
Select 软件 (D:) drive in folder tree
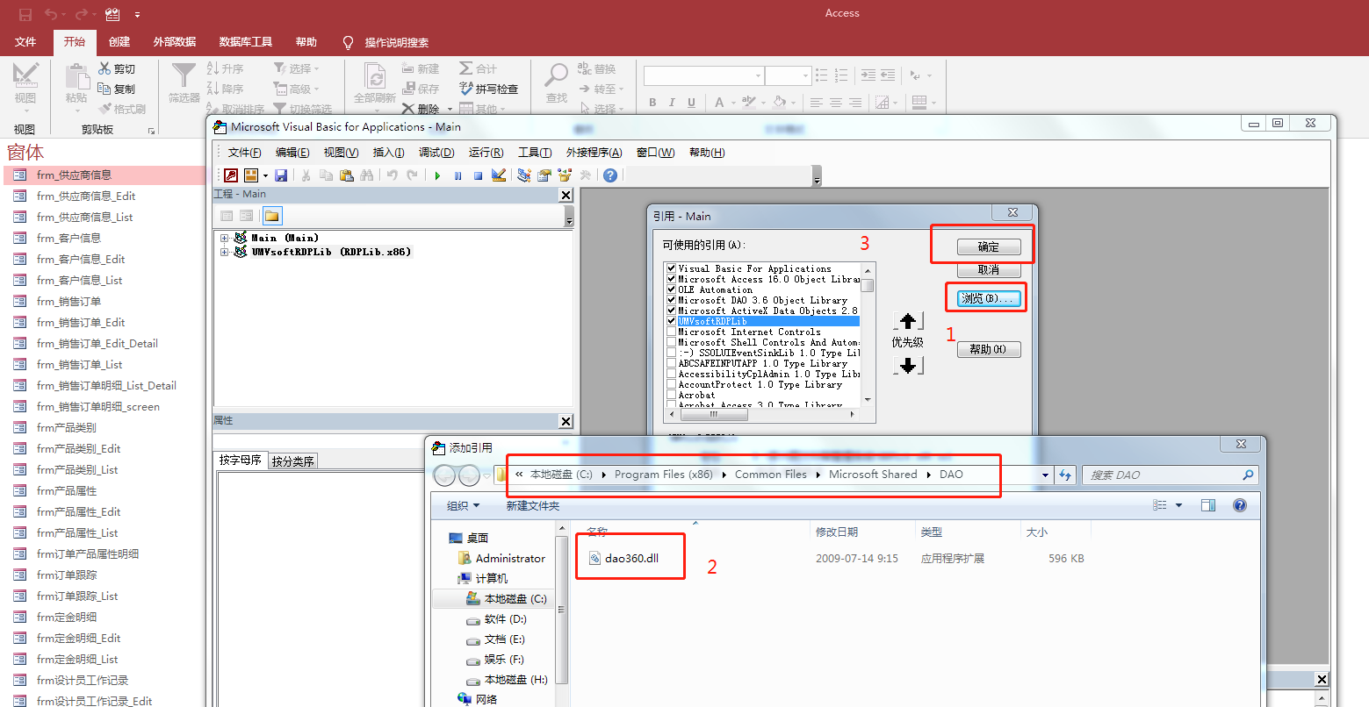point(496,619)
